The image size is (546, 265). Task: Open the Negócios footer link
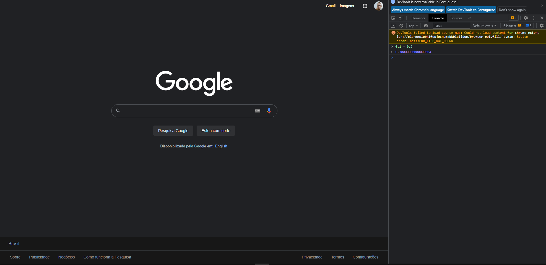pyautogui.click(x=67, y=257)
